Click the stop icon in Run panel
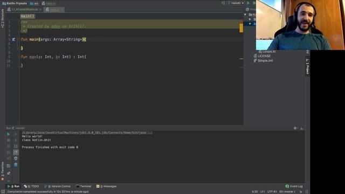The width and height of the screenshot is (345, 194). pos(9,140)
